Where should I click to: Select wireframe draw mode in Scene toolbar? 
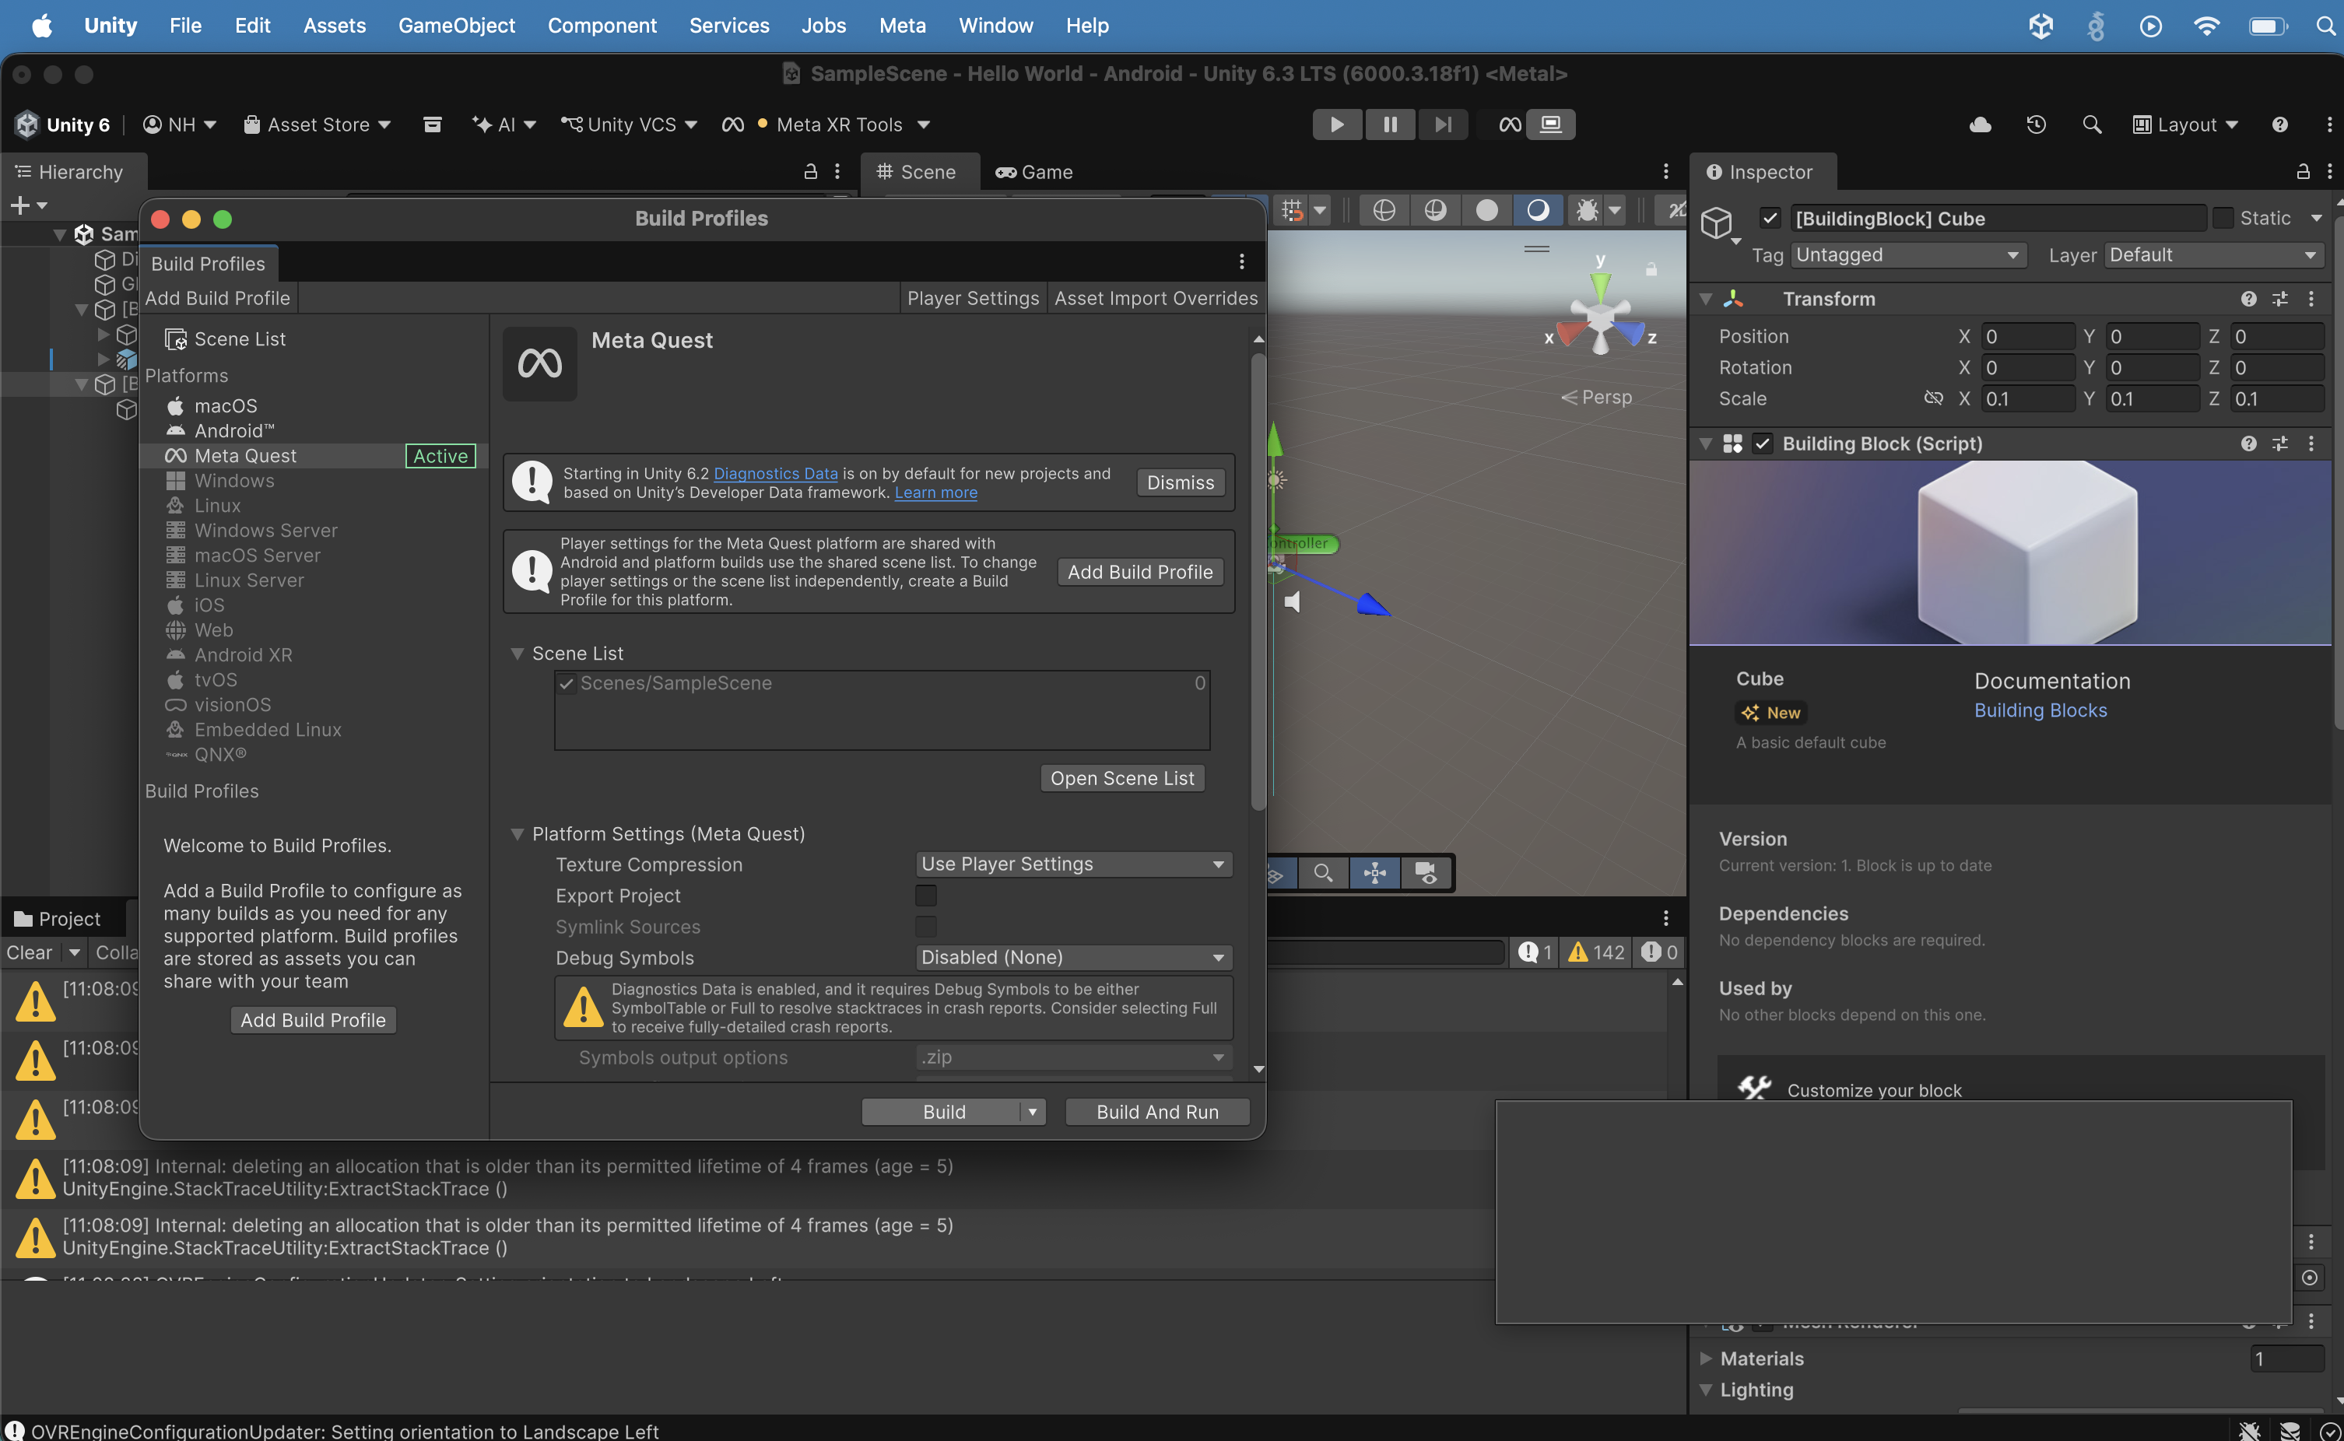(x=1383, y=211)
